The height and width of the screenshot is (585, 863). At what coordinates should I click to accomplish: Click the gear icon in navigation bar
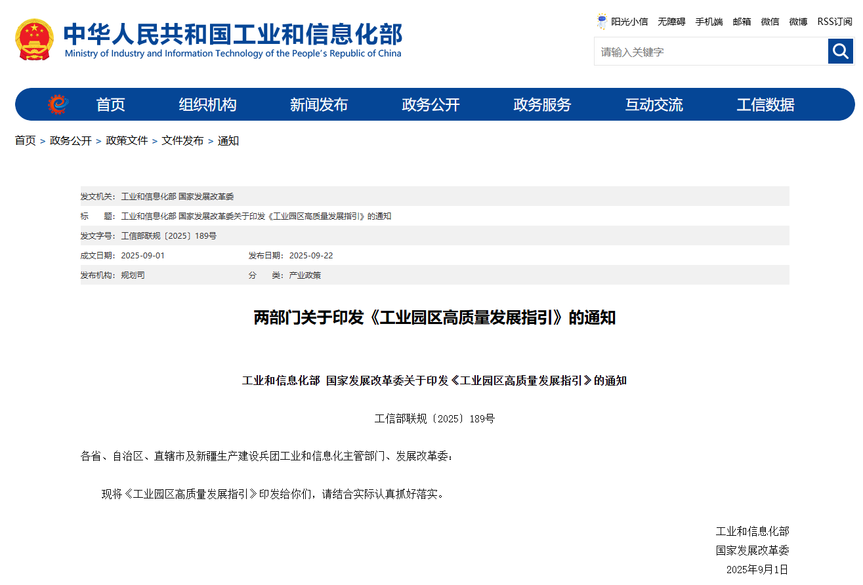[58, 104]
